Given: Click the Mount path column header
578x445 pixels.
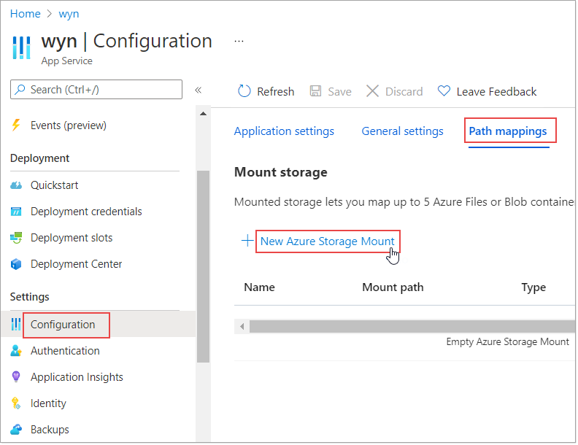Looking at the screenshot, I should pos(393,287).
